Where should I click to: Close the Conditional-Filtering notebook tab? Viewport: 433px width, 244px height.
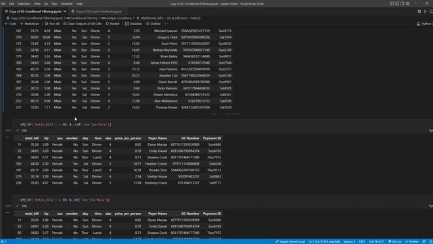[65, 12]
